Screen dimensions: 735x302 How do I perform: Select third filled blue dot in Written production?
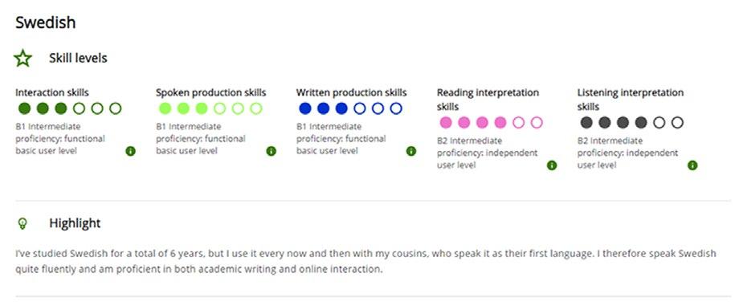[x=341, y=108]
